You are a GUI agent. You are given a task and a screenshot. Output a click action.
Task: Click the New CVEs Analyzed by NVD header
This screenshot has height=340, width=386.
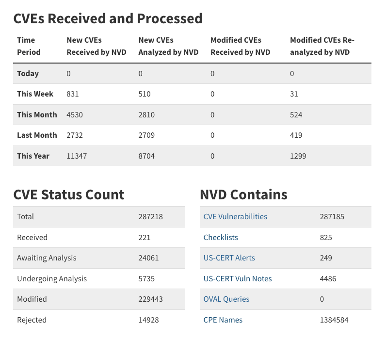click(x=168, y=46)
